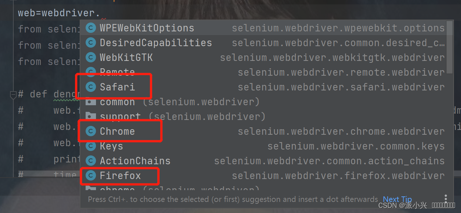Click the class icon beside ActionChains
This screenshot has height=213, width=461.
(x=90, y=161)
